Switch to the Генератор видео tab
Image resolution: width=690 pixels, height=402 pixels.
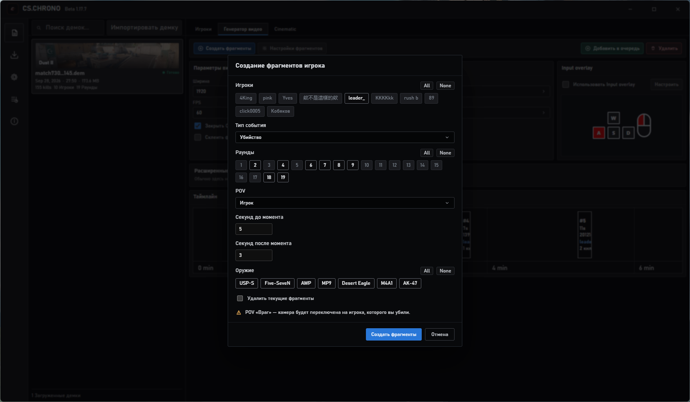point(243,29)
